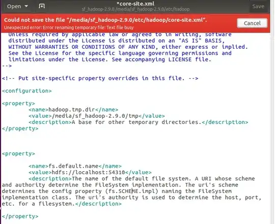The image size is (275, 224).
Task: Click the *core-site.xml window title
Action: [x=135, y=4]
